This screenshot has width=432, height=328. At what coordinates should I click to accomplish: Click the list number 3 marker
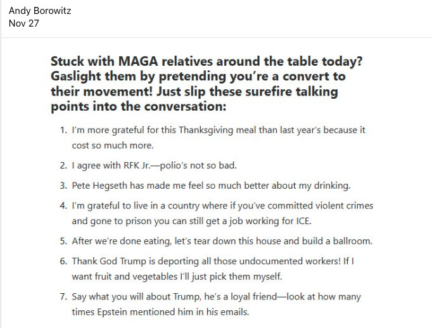(63, 186)
